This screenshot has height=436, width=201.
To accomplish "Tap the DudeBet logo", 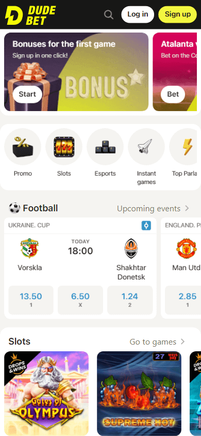I will pyautogui.click(x=30, y=15).
